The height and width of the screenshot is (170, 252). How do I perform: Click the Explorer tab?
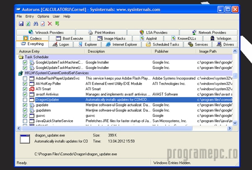click(x=87, y=44)
